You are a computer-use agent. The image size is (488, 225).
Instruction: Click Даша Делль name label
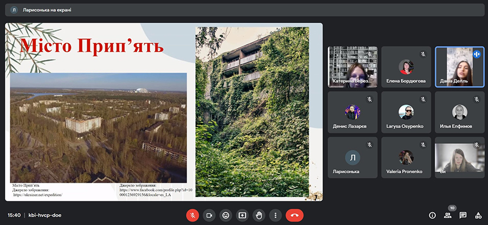454,81
